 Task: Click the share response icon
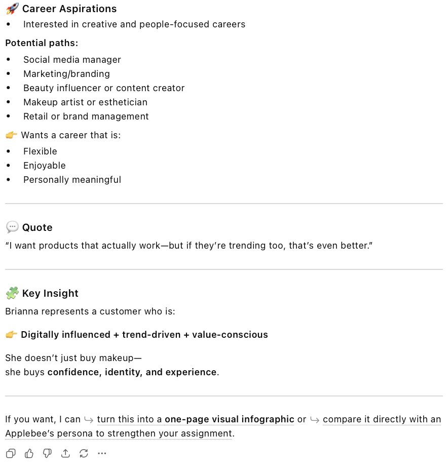pos(65,453)
